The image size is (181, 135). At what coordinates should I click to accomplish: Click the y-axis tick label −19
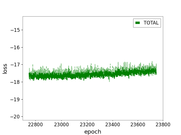pos(15,99)
